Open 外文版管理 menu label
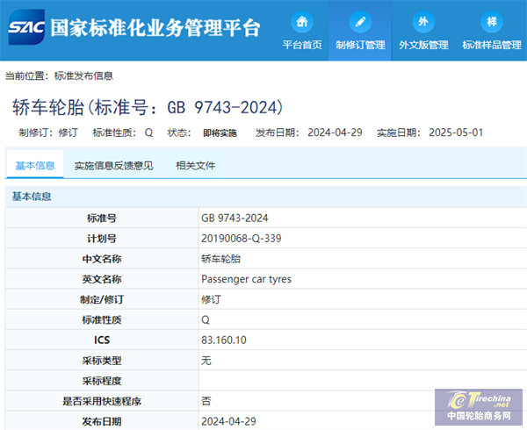The image size is (527, 430). (x=423, y=45)
